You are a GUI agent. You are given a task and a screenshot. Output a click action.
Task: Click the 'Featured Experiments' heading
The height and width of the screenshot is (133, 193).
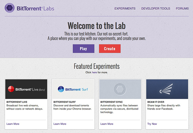(x=97, y=66)
